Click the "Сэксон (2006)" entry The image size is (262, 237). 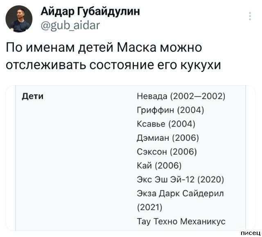tap(167, 152)
